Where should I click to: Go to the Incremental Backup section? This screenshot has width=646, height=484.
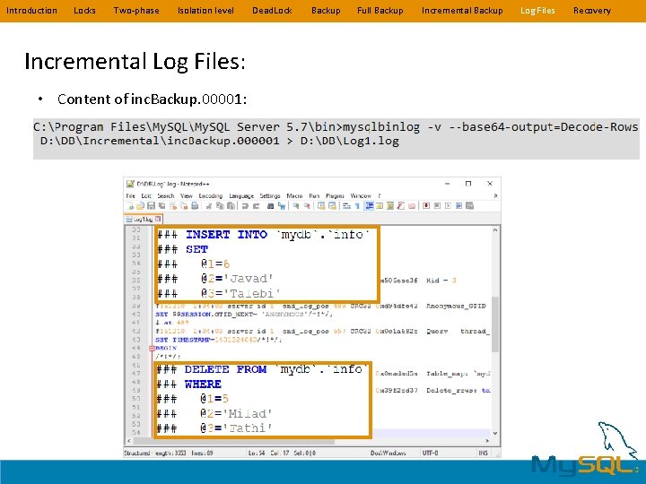(462, 10)
